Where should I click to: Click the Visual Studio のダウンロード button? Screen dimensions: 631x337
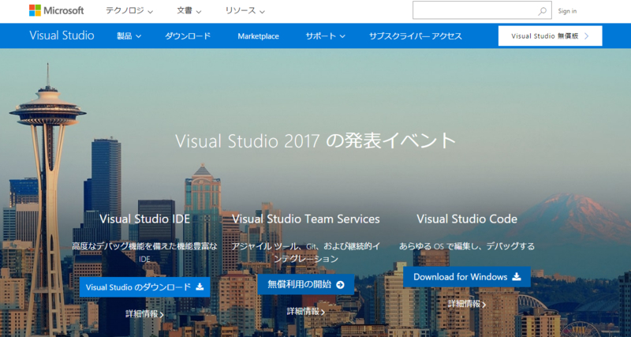click(144, 287)
